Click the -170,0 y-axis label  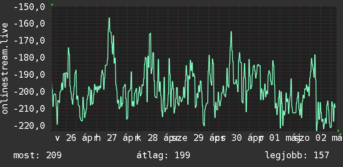click(29, 41)
